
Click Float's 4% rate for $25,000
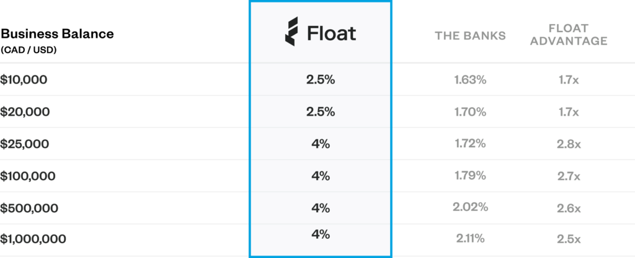click(321, 144)
